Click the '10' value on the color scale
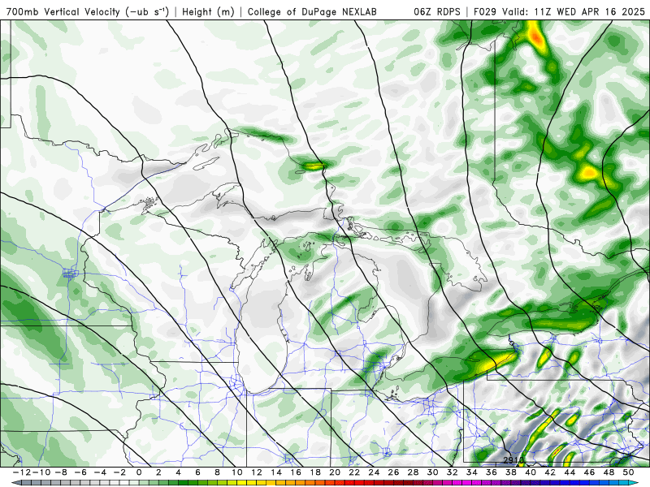The height and width of the screenshot is (487, 650). coord(236,472)
